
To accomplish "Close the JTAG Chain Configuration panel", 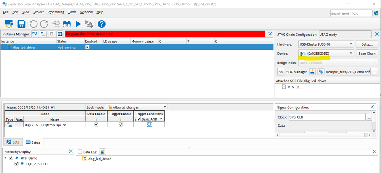I will point(377,34).
